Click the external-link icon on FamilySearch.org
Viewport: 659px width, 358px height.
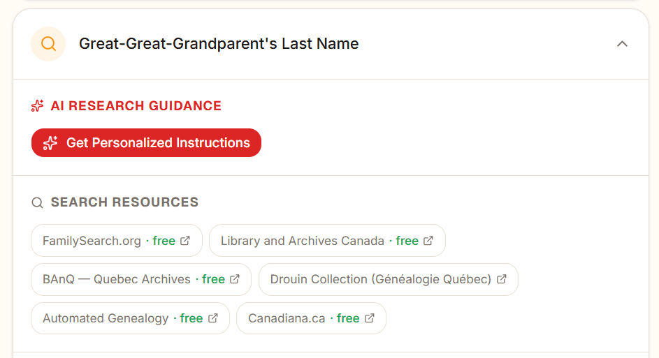pos(185,241)
